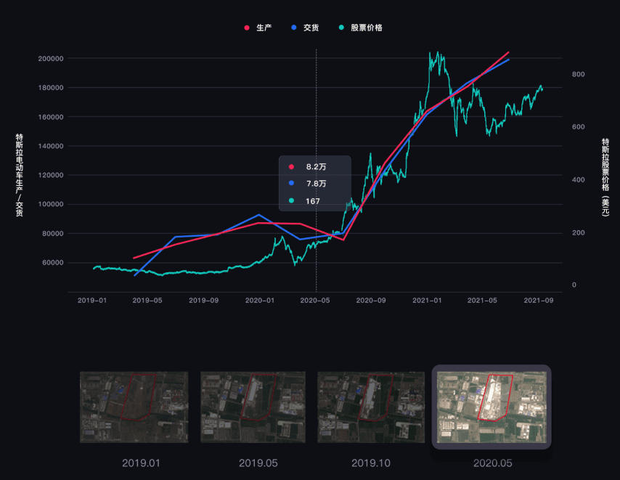Viewport: 620px width, 480px height.
Task: Click the 167 stock price tooltip entry
Action: tap(313, 201)
